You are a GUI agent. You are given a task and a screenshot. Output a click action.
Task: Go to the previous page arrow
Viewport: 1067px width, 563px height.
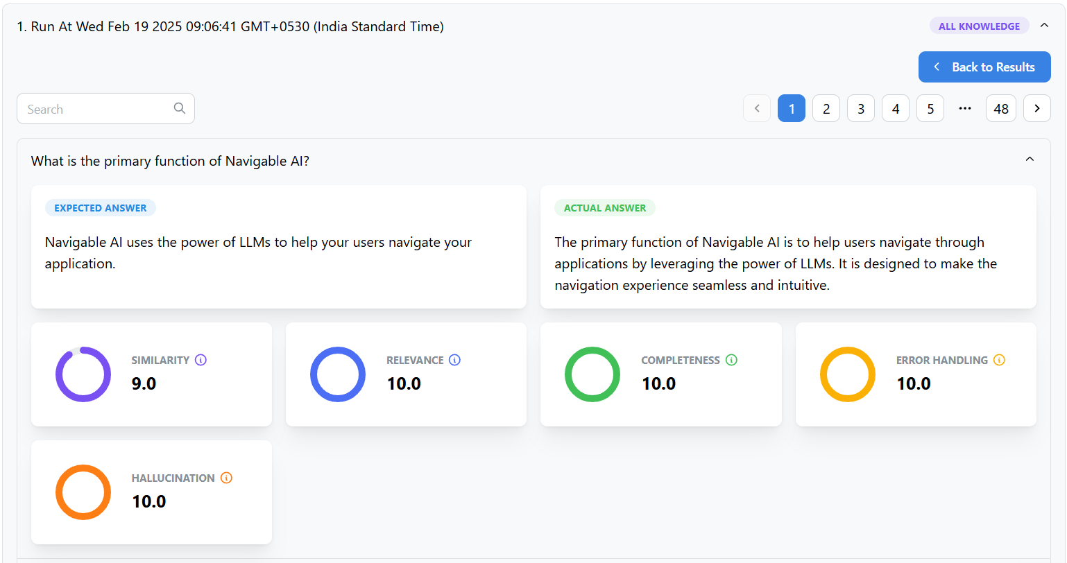point(757,109)
